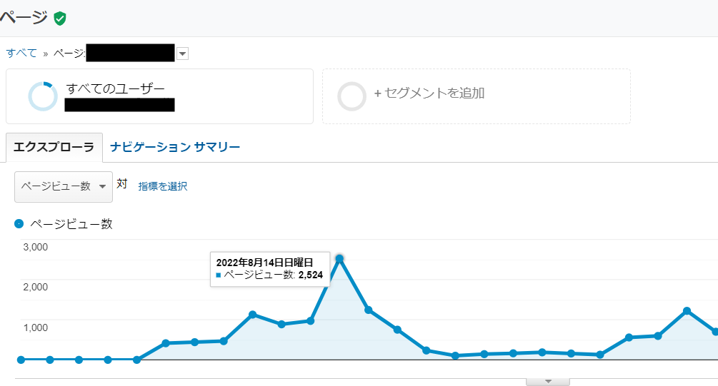Image resolution: width=718 pixels, height=386 pixels.
Task: Click the green verified shield icon
Action: tap(60, 19)
